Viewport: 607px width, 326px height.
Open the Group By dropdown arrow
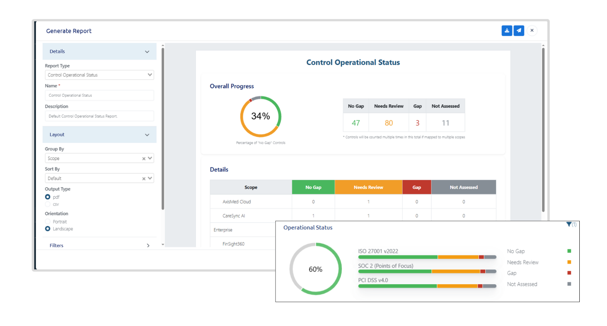pyautogui.click(x=150, y=158)
